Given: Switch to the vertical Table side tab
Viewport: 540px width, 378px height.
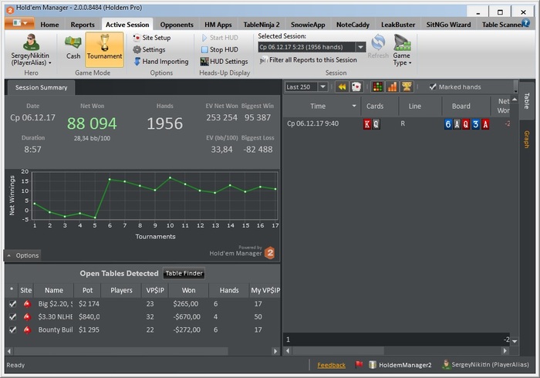Looking at the screenshot, I should (x=526, y=101).
